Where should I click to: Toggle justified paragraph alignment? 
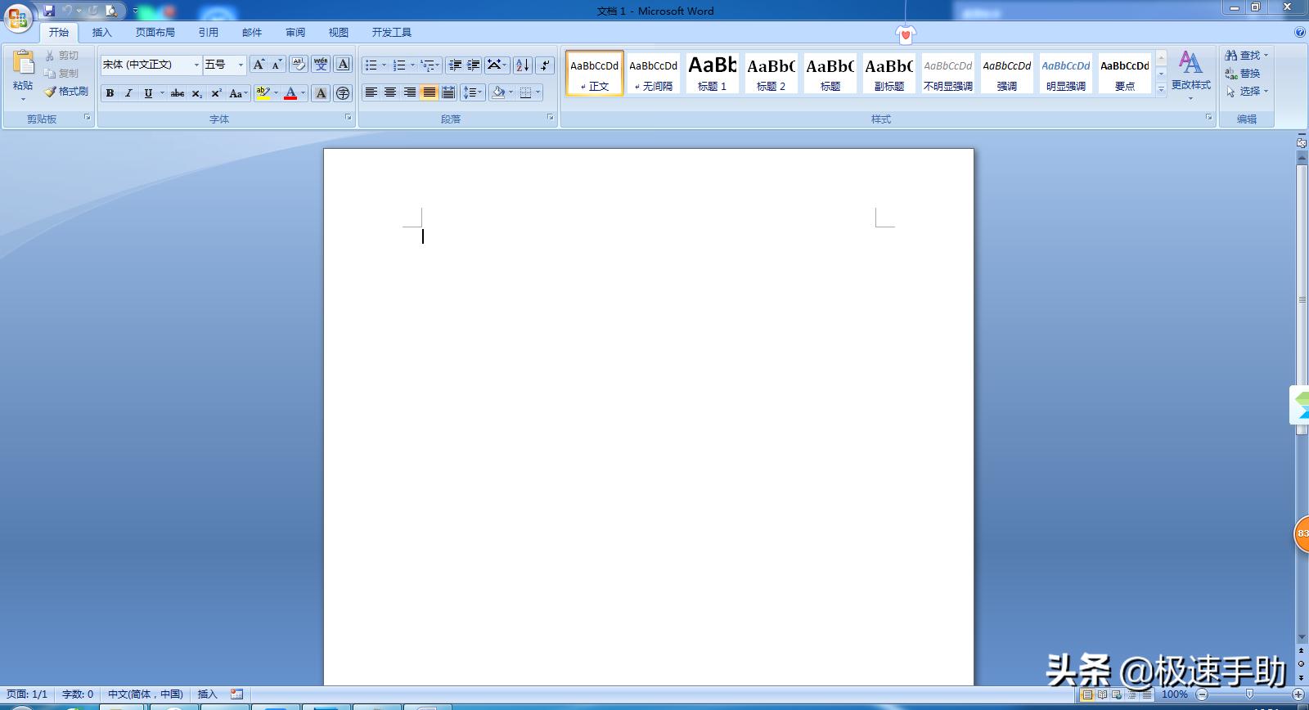(430, 92)
